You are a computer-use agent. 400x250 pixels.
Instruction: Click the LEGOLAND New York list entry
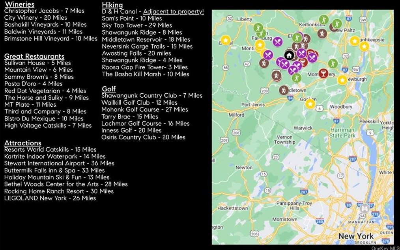[x=50, y=198]
